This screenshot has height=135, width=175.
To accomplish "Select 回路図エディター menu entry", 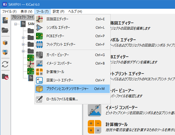I will [x=72, y=19].
